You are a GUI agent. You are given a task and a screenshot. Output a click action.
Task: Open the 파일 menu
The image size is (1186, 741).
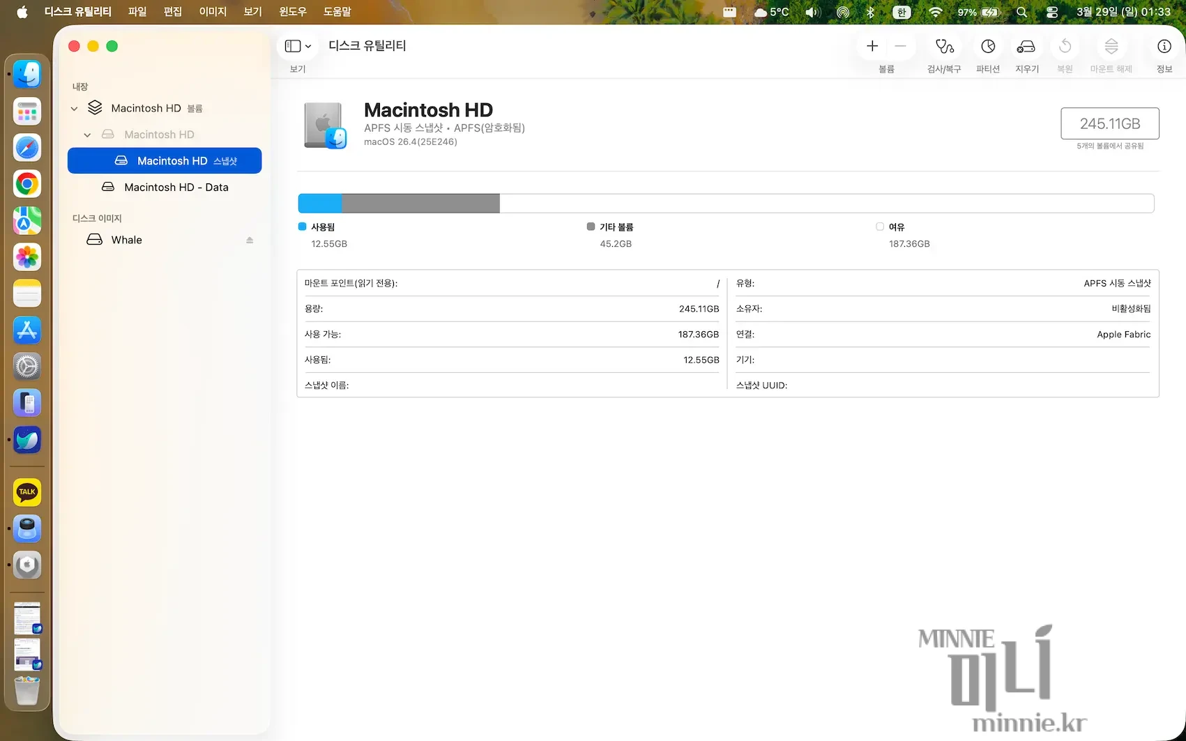(137, 12)
